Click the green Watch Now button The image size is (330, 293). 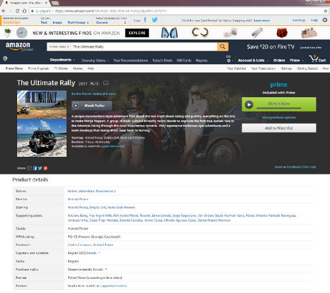279,104
